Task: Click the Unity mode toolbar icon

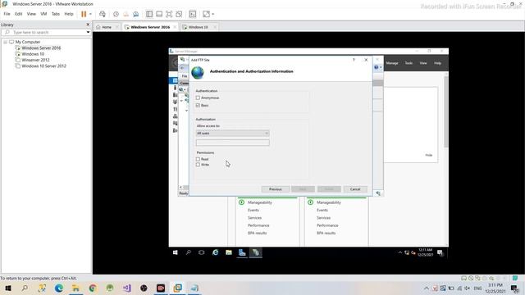Action: tap(179, 14)
